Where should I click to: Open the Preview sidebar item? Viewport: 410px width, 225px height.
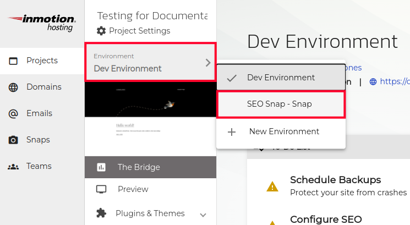pos(133,189)
